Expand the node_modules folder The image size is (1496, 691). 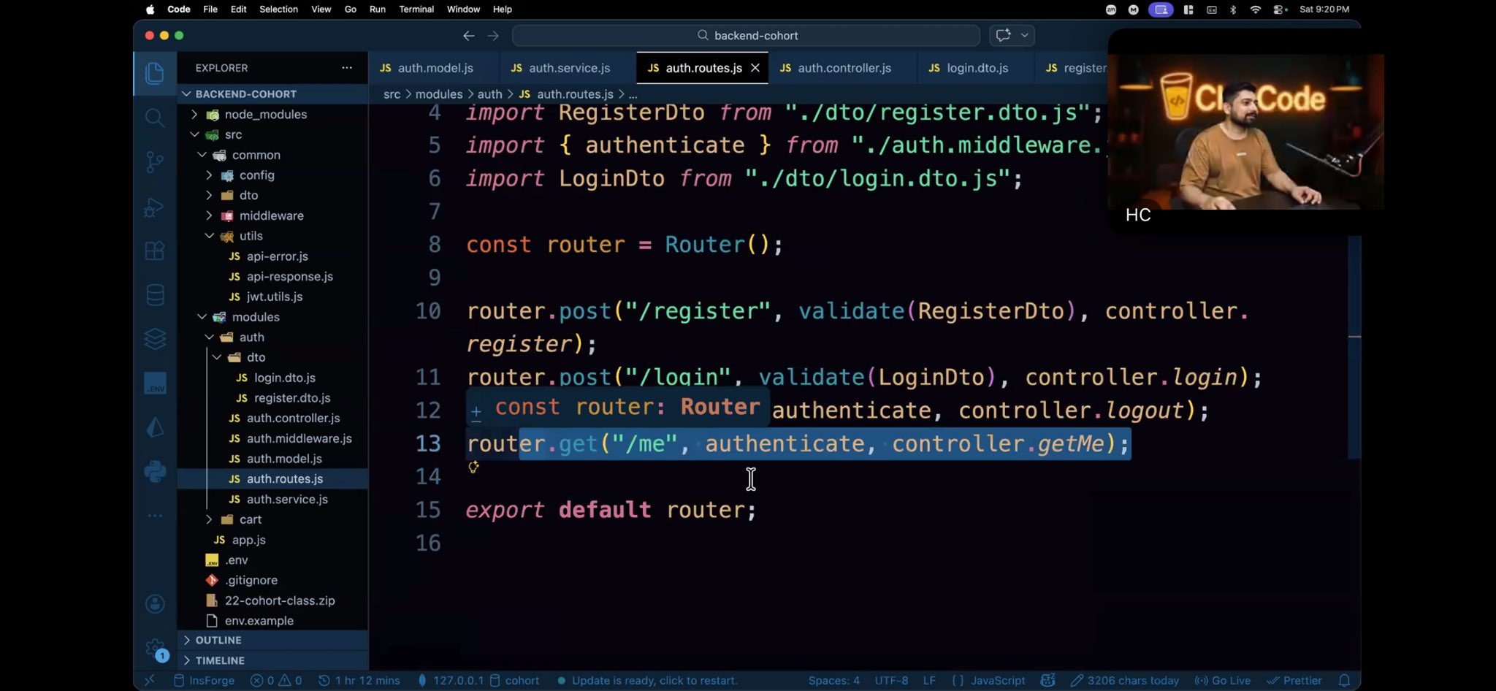(265, 115)
